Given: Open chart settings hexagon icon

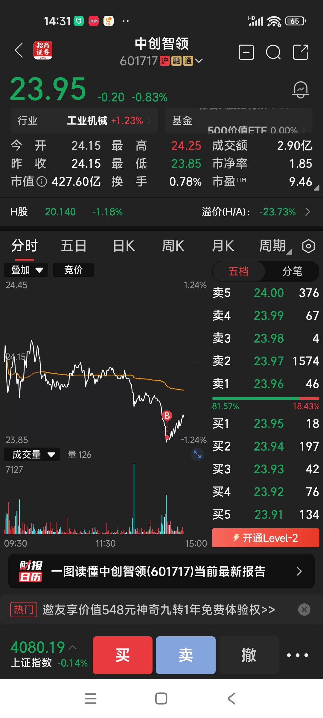Looking at the screenshot, I should point(308,246).
